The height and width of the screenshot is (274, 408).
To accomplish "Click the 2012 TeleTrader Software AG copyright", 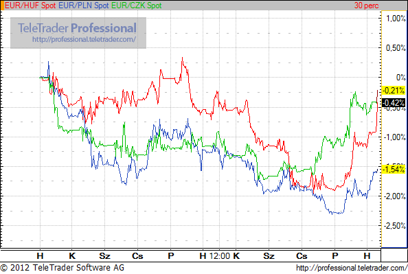I will [x=63, y=268].
